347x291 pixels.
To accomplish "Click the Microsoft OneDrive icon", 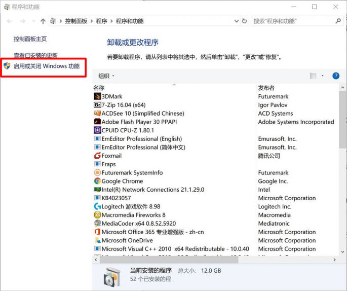I will pyautogui.click(x=97, y=240).
